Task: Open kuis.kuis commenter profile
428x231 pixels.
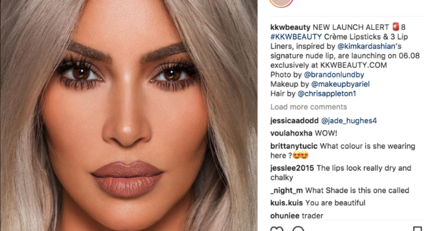Action: pyautogui.click(x=286, y=203)
